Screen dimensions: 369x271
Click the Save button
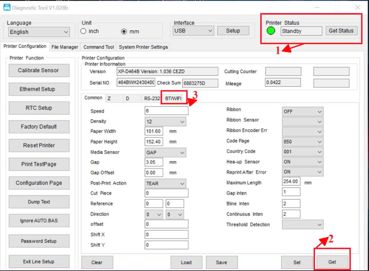222,262
